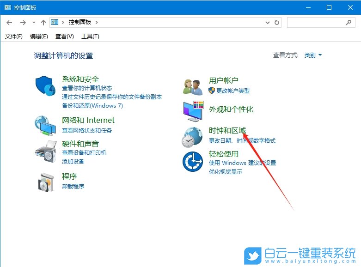
Task: Click the Control Panel address bar icon
Action: pyautogui.click(x=55, y=22)
